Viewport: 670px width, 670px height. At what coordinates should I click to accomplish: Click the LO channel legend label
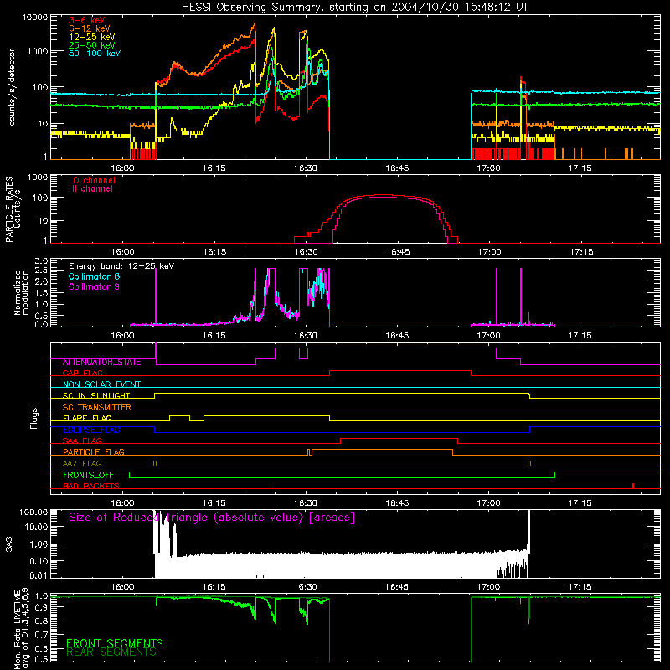[x=92, y=180]
